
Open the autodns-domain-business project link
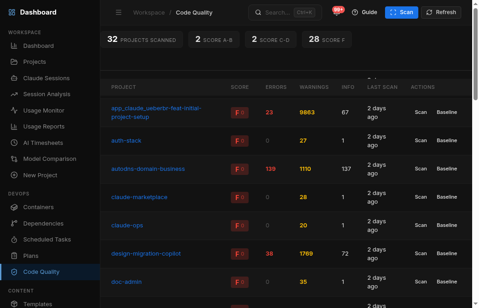pos(148,169)
